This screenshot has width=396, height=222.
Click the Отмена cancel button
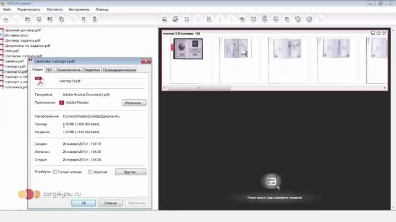(x=110, y=203)
